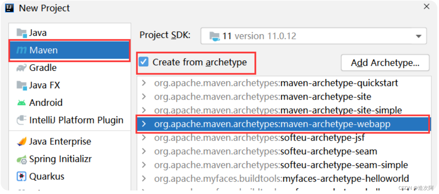
Task: Expand softeu-archetype-seam chevron
Action: pos(144,151)
